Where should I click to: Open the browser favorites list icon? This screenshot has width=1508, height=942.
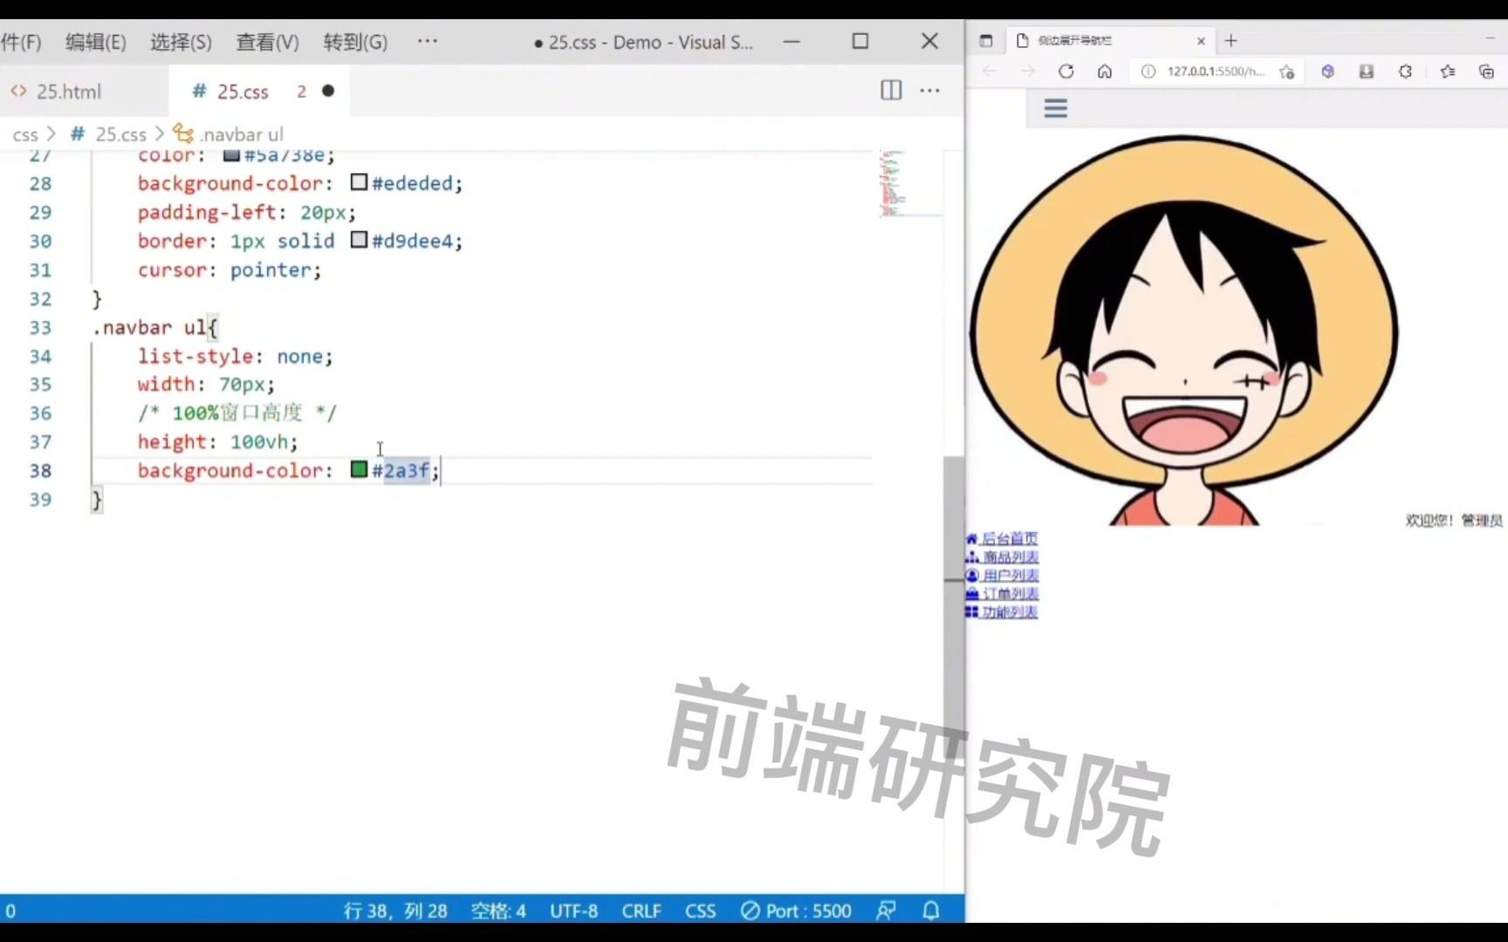point(1448,72)
